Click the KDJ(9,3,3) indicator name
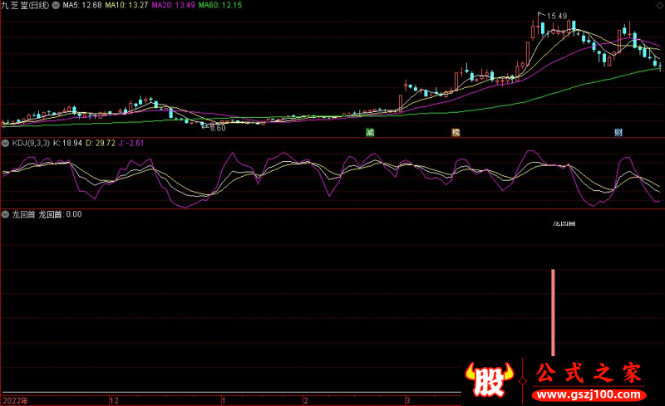This screenshot has height=406, width=665. 30,143
